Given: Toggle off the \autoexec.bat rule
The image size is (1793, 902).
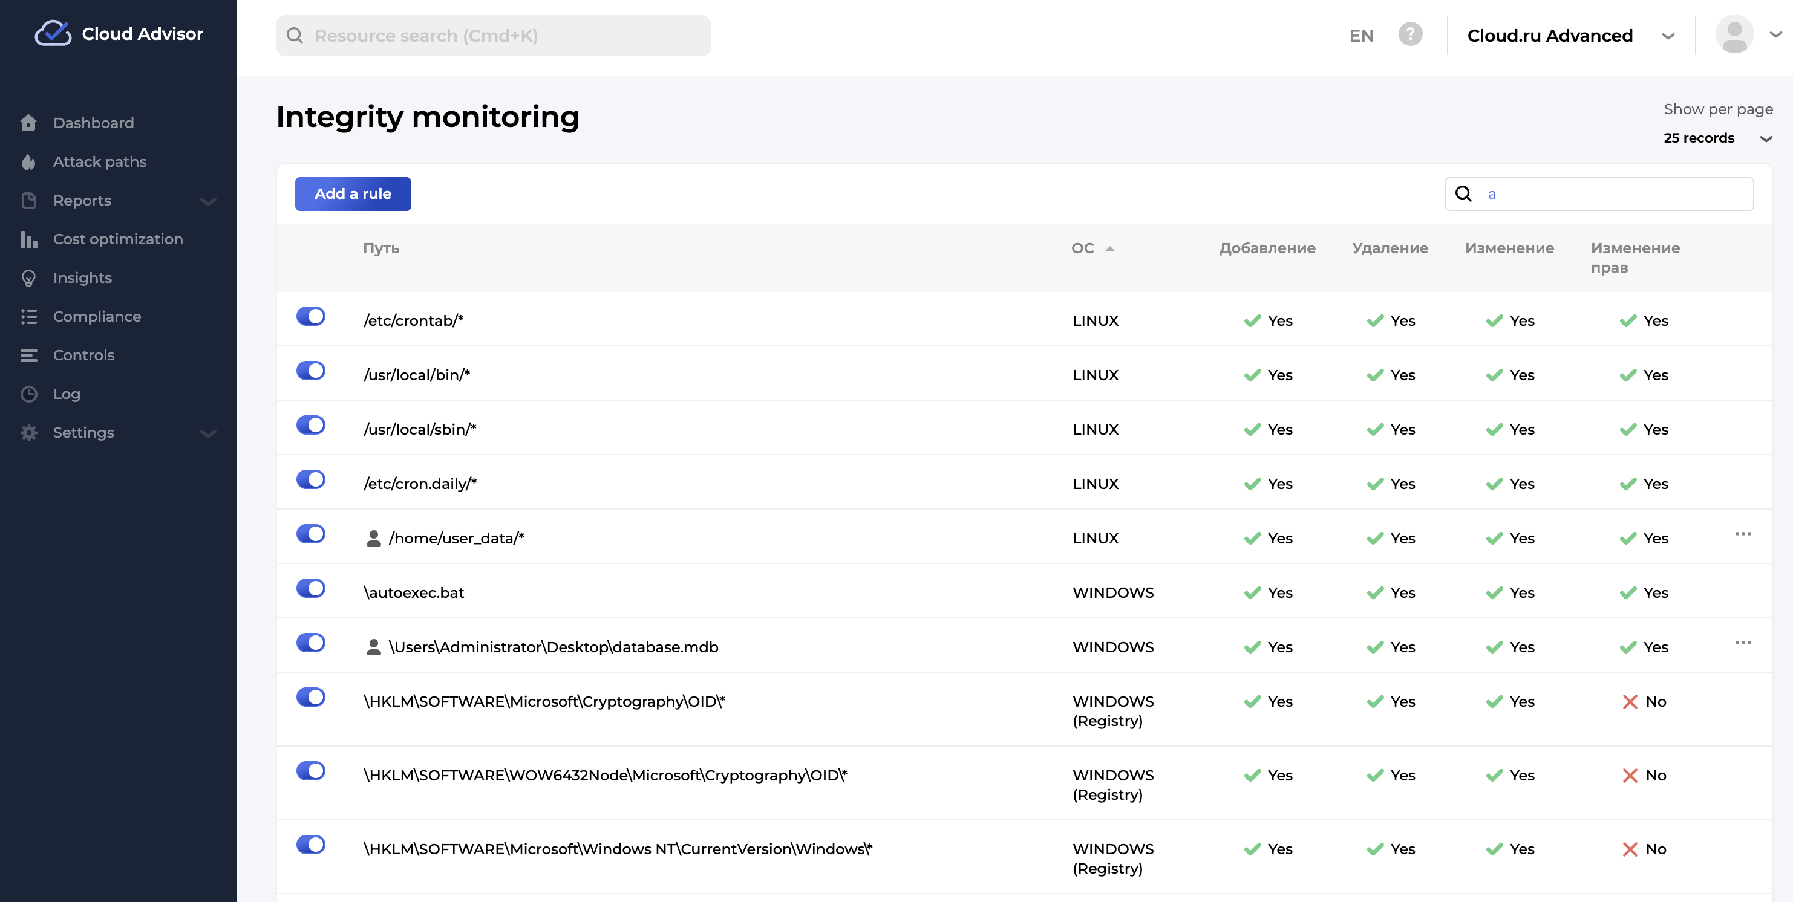Looking at the screenshot, I should 310,588.
